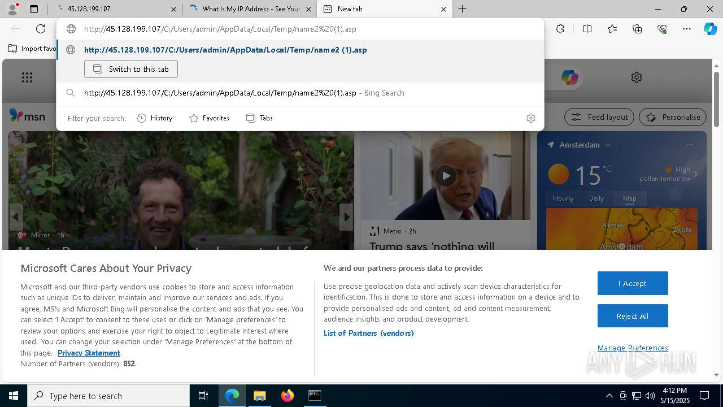Open the Settings and more ellipsis
723x407 pixels.
click(x=687, y=29)
